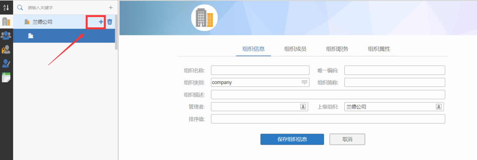Focus the 请输入关键字 search field
Screen dimensions: 477x160
click(x=65, y=7)
